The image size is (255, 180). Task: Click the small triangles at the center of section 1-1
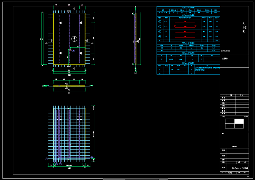[67, 86]
